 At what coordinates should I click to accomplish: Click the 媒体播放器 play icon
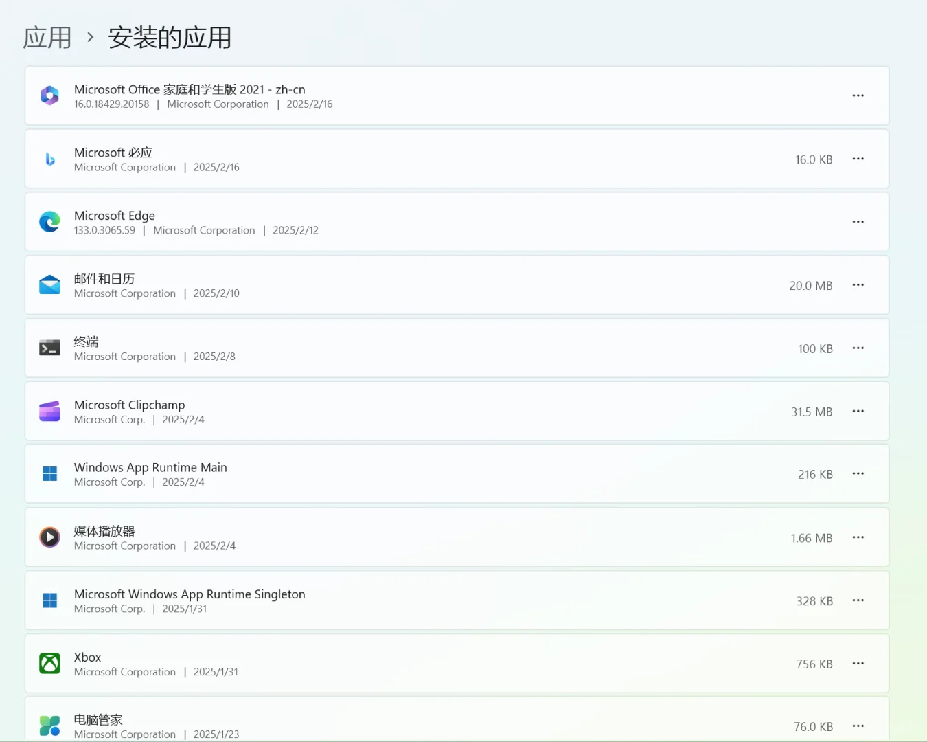coord(49,537)
